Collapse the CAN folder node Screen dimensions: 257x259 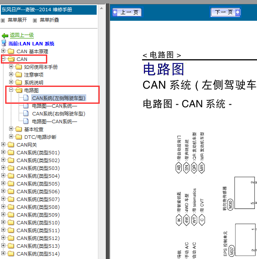[3, 59]
